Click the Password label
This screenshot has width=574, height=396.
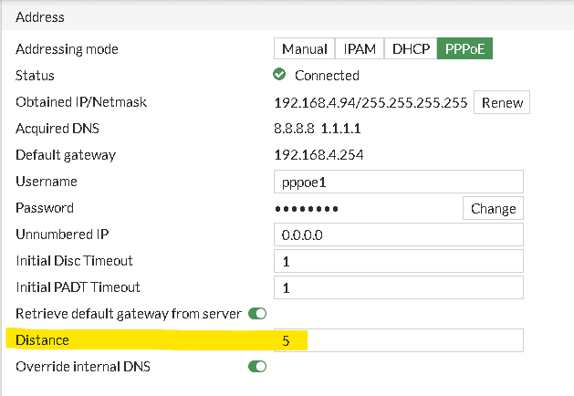click(x=45, y=208)
